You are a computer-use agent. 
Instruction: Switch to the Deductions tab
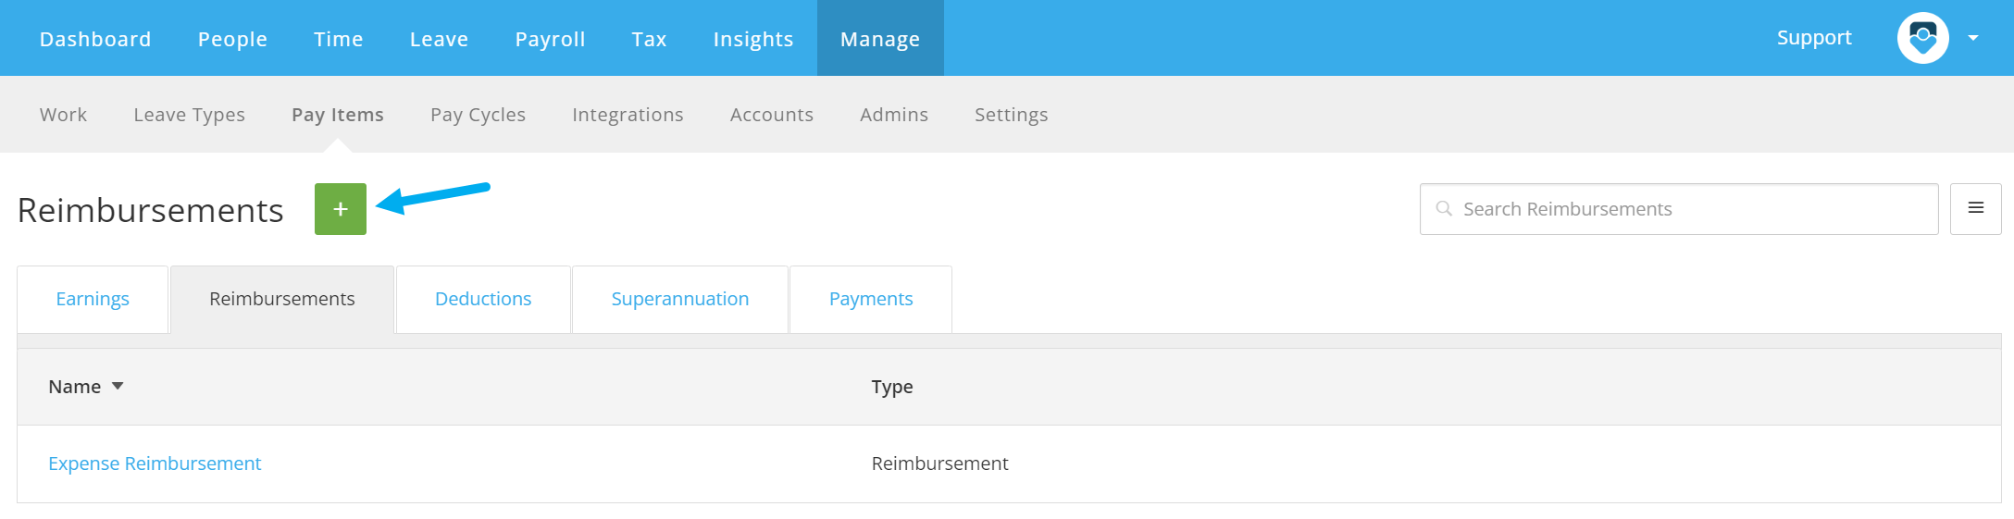[x=483, y=299]
